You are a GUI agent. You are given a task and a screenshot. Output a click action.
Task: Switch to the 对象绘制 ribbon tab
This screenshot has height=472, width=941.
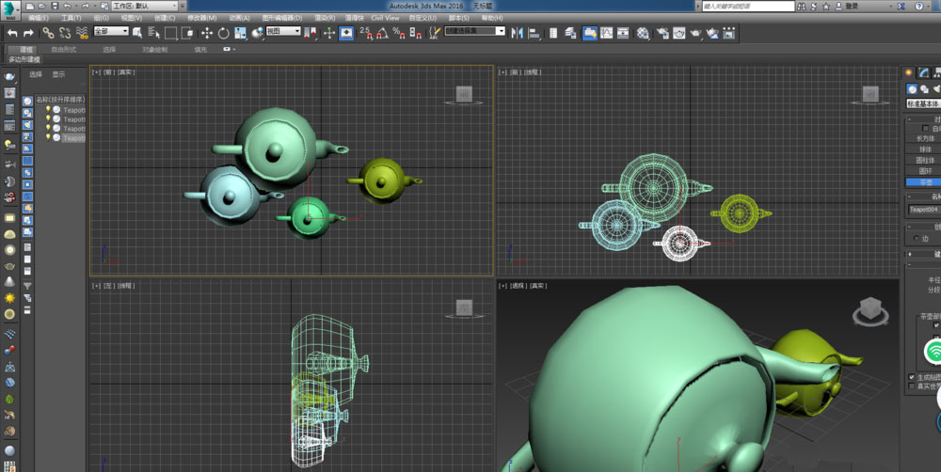[x=154, y=49]
